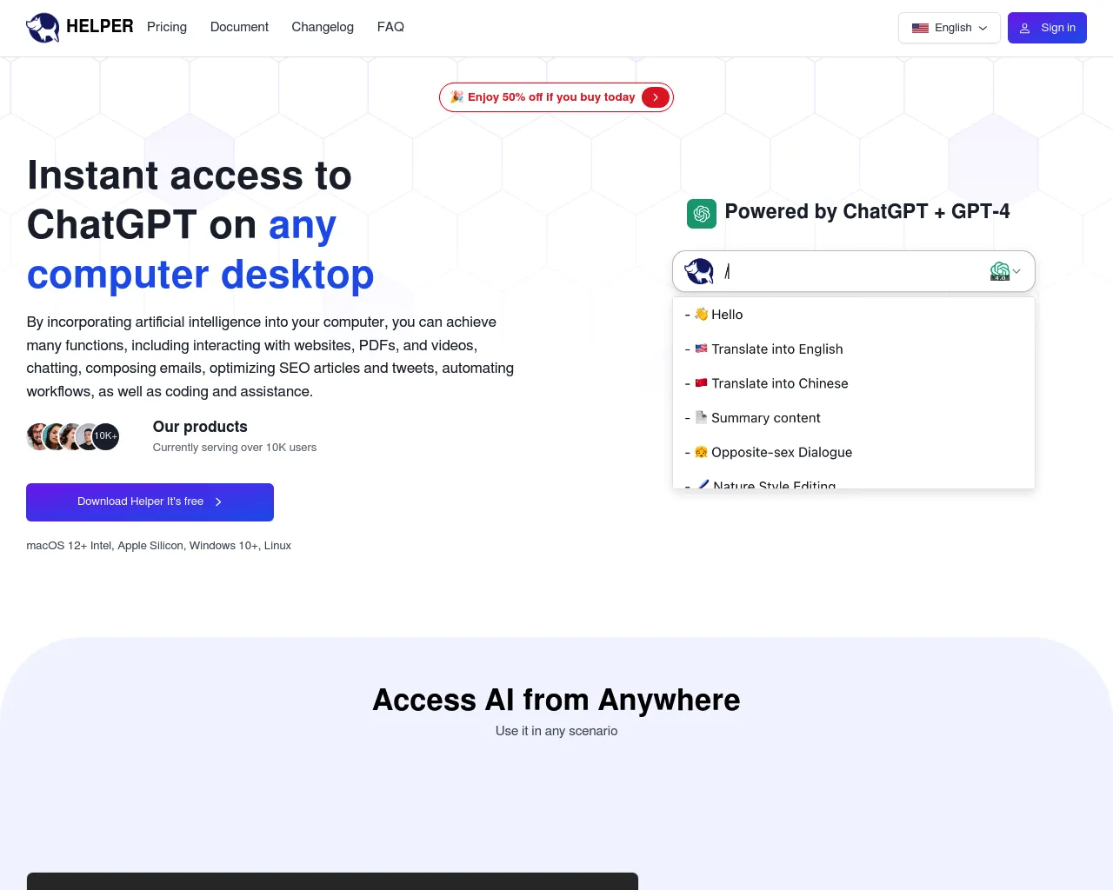Screen dimensions: 1113x890
Task: Click the face icon on Opposite-sex Dialogue
Action: [x=701, y=452]
